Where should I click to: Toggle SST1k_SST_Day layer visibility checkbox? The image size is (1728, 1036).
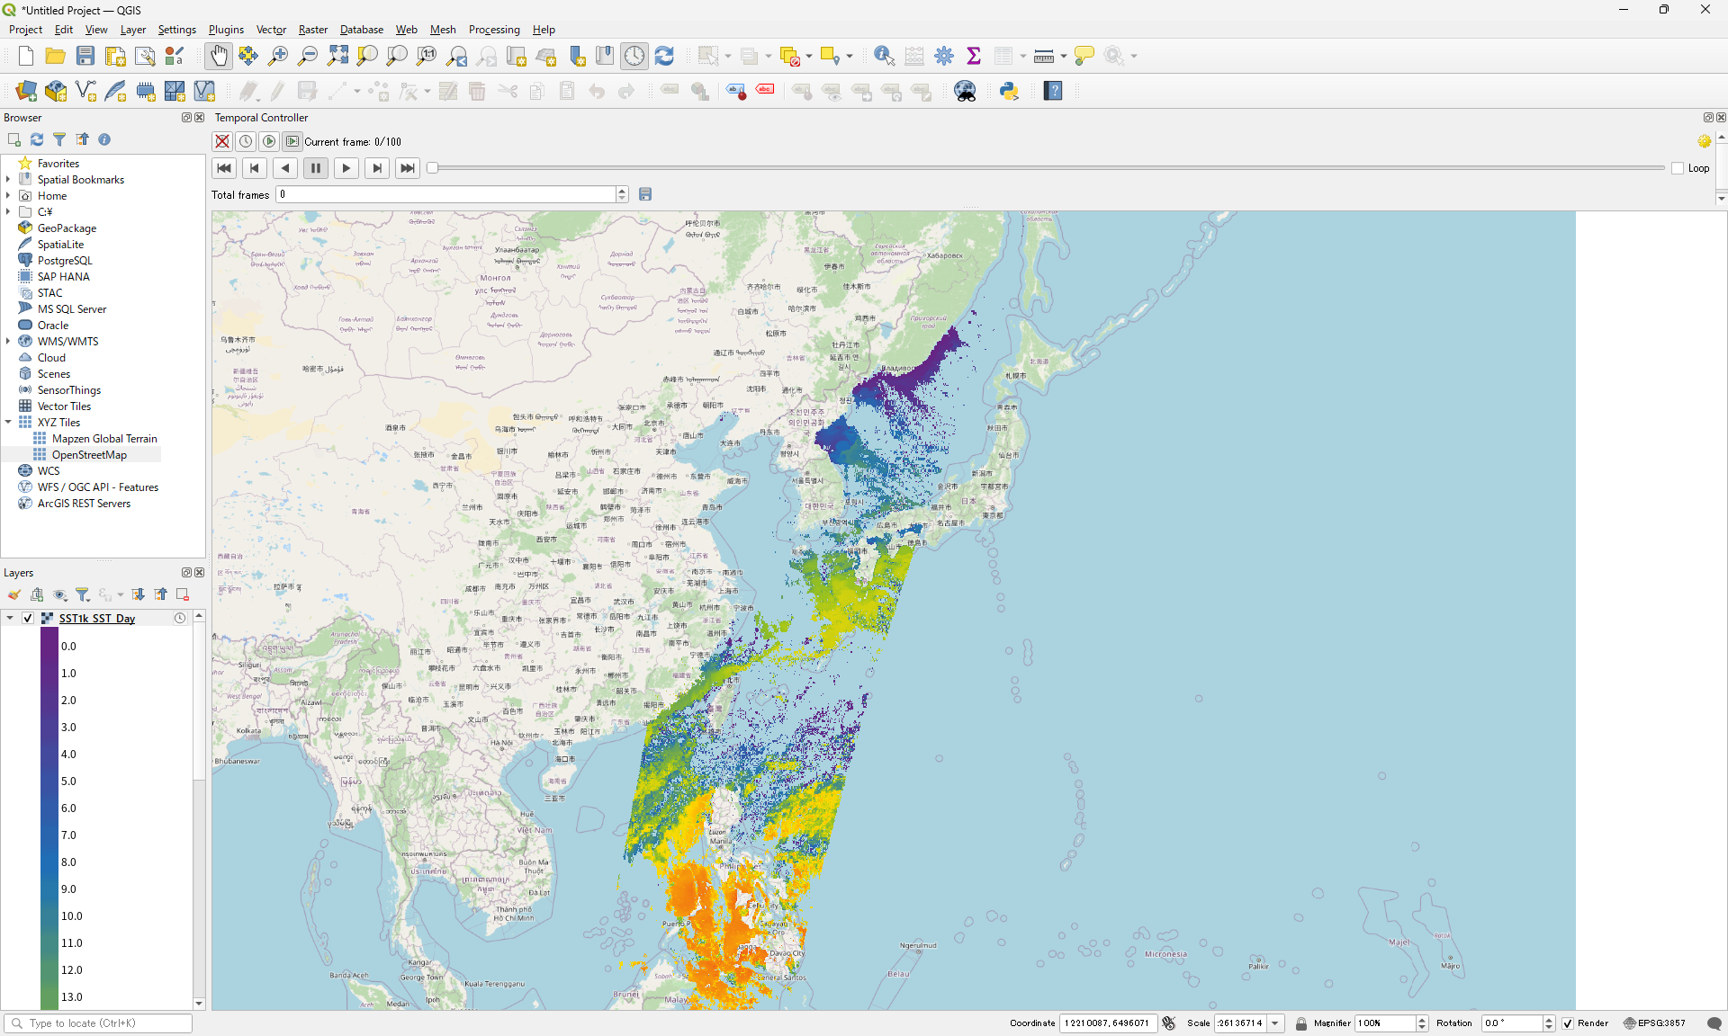(x=28, y=619)
